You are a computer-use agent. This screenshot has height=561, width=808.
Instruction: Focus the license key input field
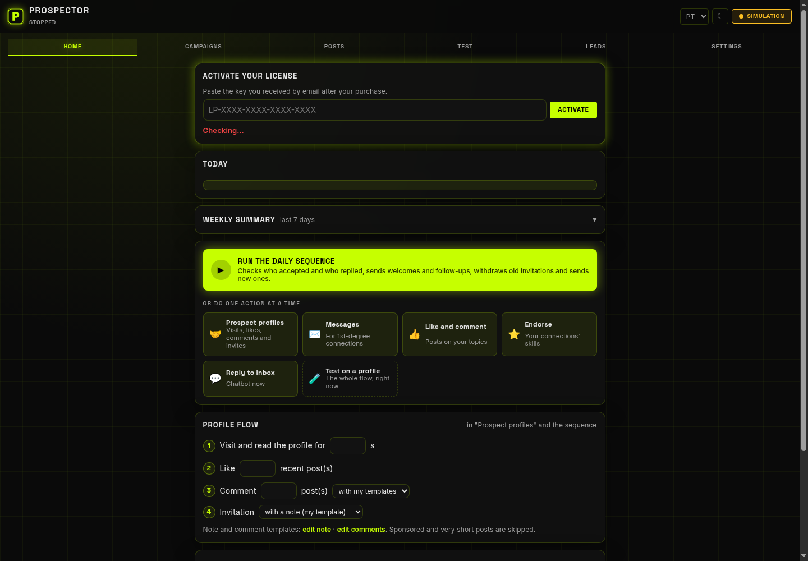coord(374,110)
